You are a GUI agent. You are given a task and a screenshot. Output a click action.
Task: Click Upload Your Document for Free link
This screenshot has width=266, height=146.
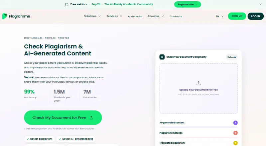[x=199, y=90]
